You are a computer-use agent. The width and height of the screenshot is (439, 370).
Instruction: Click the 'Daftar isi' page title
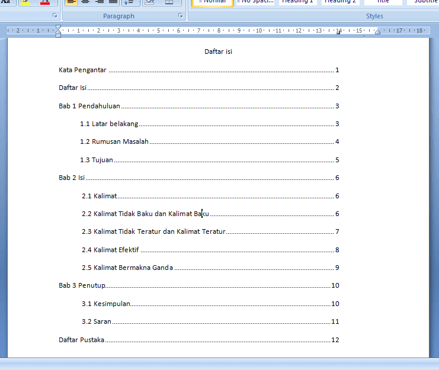coord(218,52)
